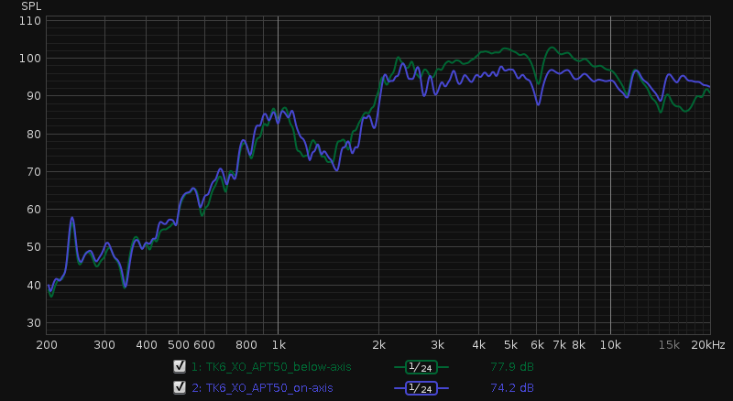Click the 74.2 dB readout value
The image size is (733, 401).
512,388
